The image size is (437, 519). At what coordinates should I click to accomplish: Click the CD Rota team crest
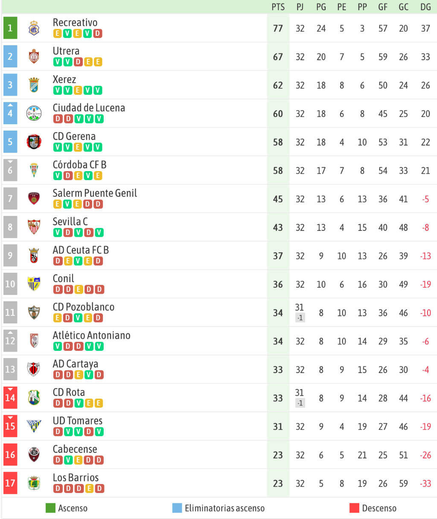click(34, 398)
